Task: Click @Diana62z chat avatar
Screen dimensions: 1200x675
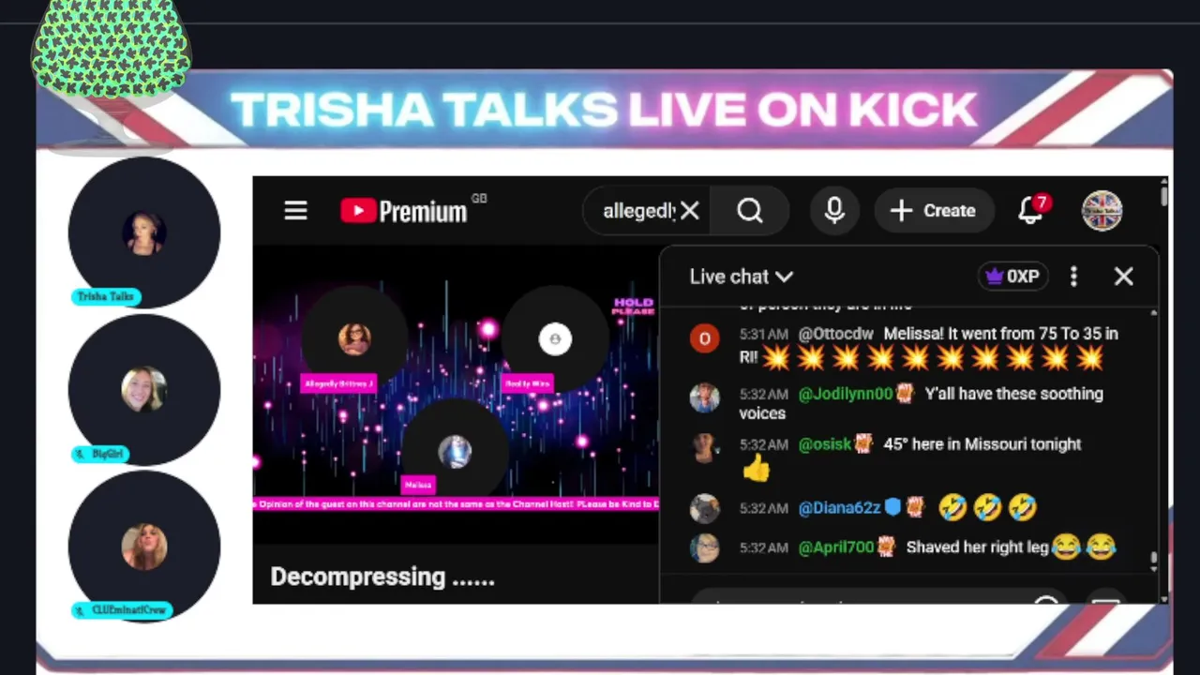Action: [705, 508]
